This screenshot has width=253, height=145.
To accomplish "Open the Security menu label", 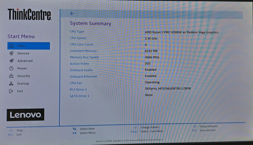I will pos(23,76).
